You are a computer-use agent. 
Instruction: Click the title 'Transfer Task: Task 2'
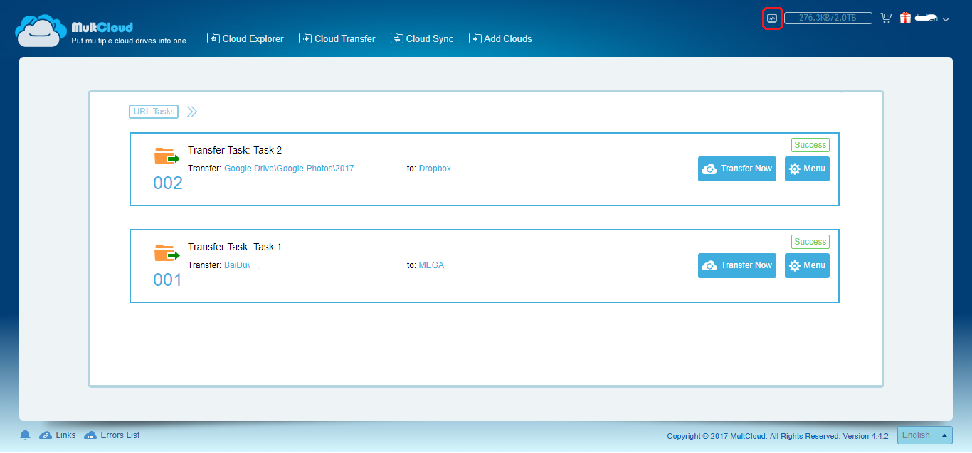(235, 150)
